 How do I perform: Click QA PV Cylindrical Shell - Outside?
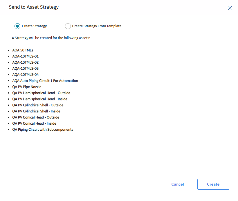(38, 105)
